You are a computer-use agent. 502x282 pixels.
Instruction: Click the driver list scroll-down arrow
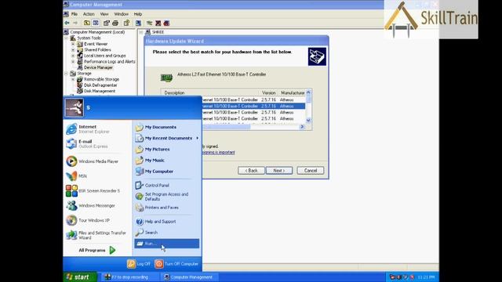click(x=308, y=121)
